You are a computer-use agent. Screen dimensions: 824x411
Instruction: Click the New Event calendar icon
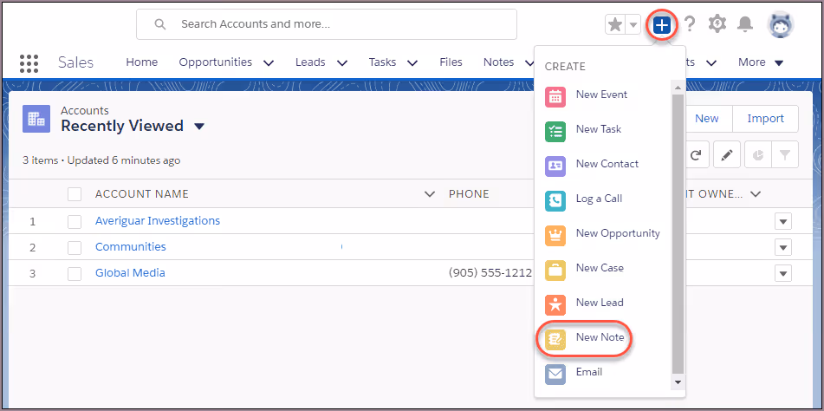point(555,97)
